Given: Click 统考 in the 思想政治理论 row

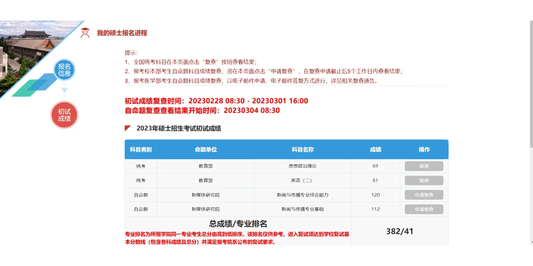Looking at the screenshot, I should [x=141, y=166].
